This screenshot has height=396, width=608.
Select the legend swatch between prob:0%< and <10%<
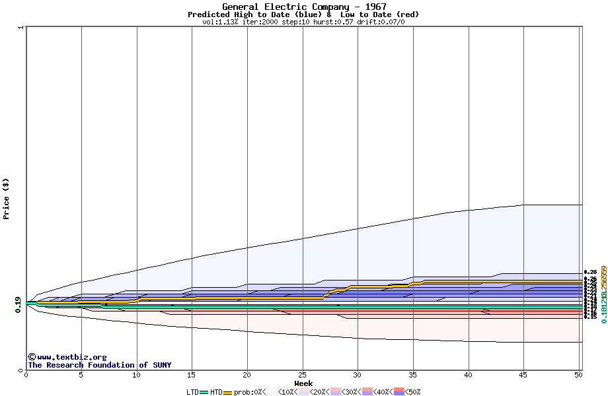coord(272,392)
